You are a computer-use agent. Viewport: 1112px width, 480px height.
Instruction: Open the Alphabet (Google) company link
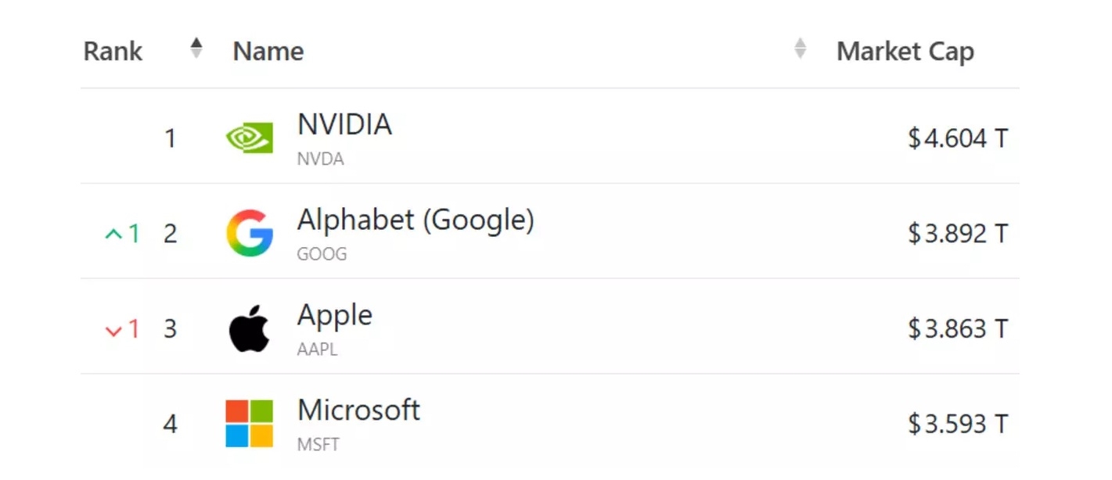pyautogui.click(x=416, y=220)
